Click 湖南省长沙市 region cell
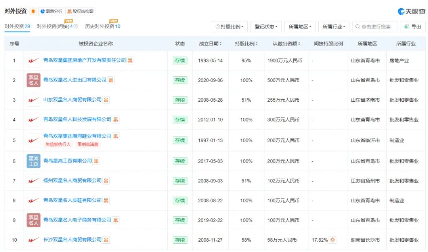 tap(365, 240)
